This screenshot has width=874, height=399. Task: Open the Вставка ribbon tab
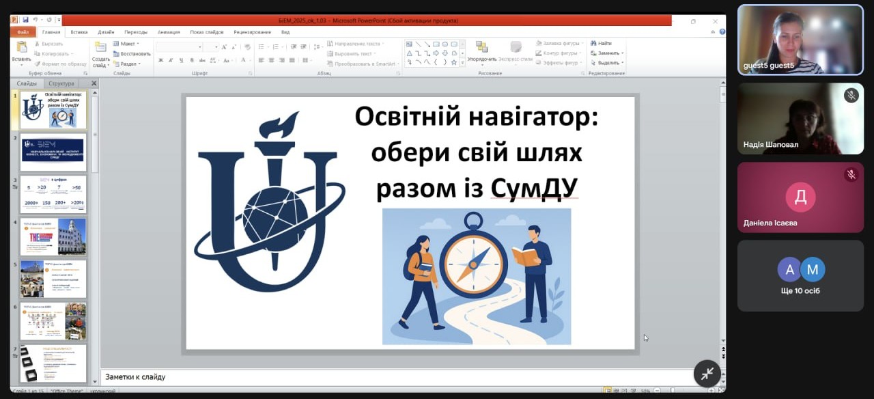click(79, 32)
